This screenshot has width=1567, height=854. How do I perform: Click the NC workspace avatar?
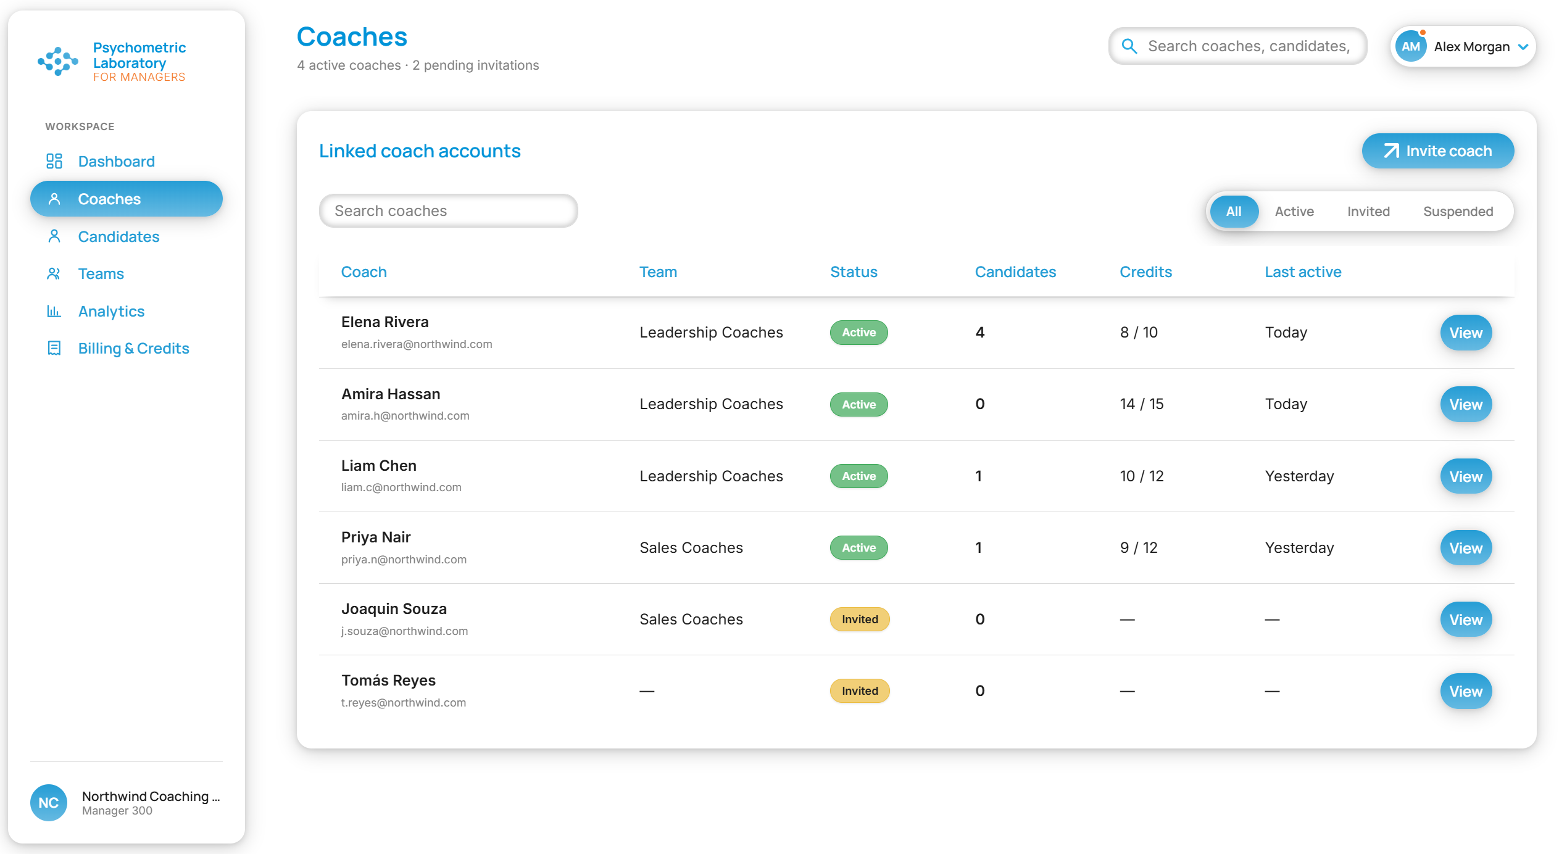pos(49,802)
